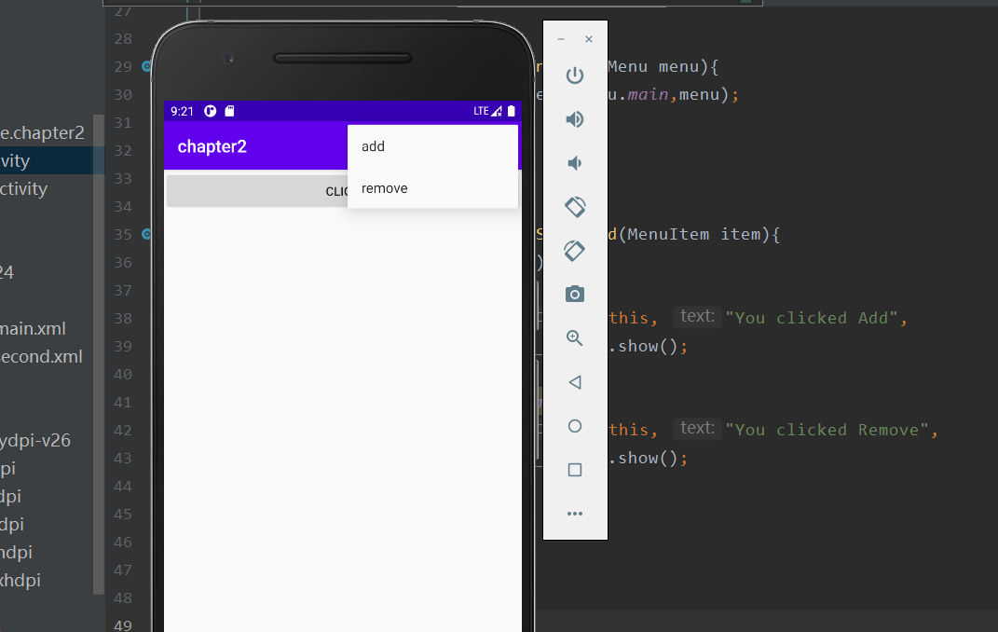Viewport: 998px width, 632px height.
Task: Take a screenshot with the camera icon
Action: pyautogui.click(x=575, y=295)
